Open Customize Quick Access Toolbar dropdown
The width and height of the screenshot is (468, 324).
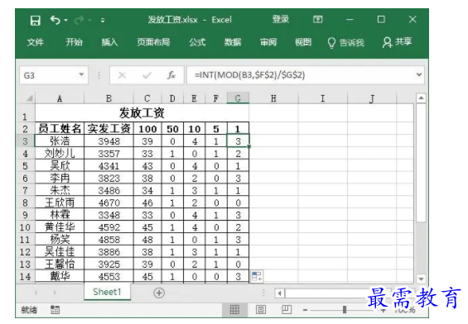[103, 20]
